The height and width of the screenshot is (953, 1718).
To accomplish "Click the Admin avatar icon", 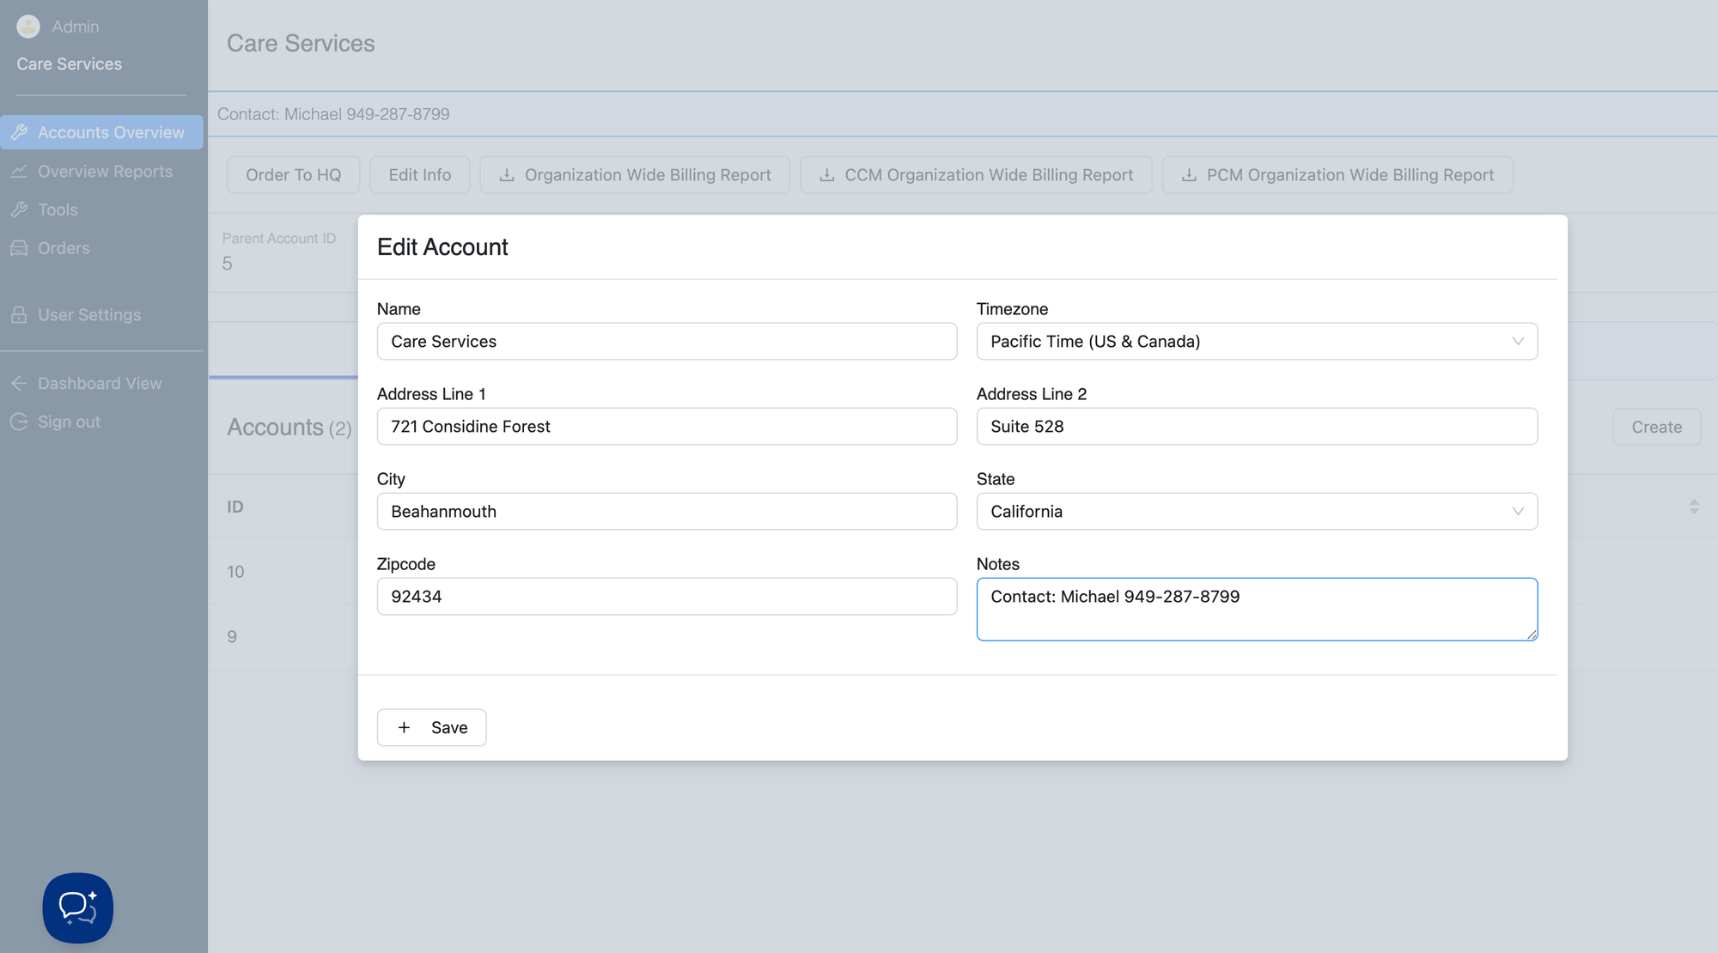I will pos(28,27).
